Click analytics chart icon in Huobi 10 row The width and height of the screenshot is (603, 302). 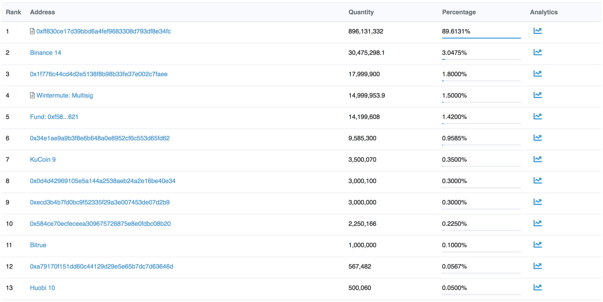[537, 287]
